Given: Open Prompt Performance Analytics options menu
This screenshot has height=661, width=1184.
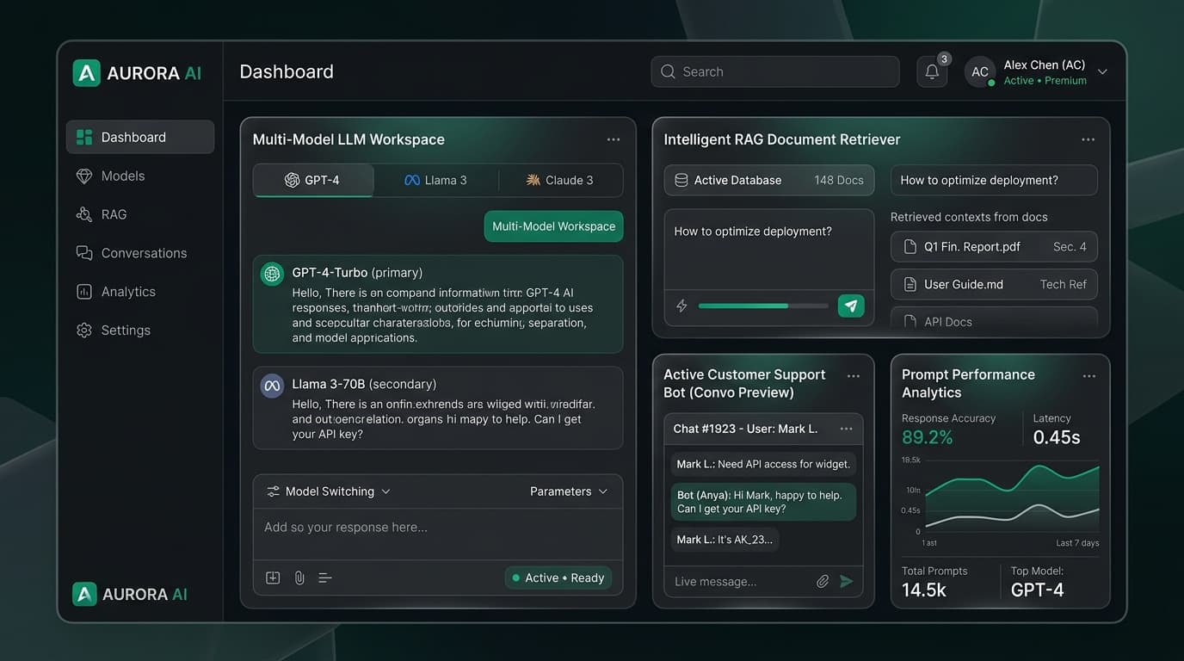Looking at the screenshot, I should [x=1089, y=376].
